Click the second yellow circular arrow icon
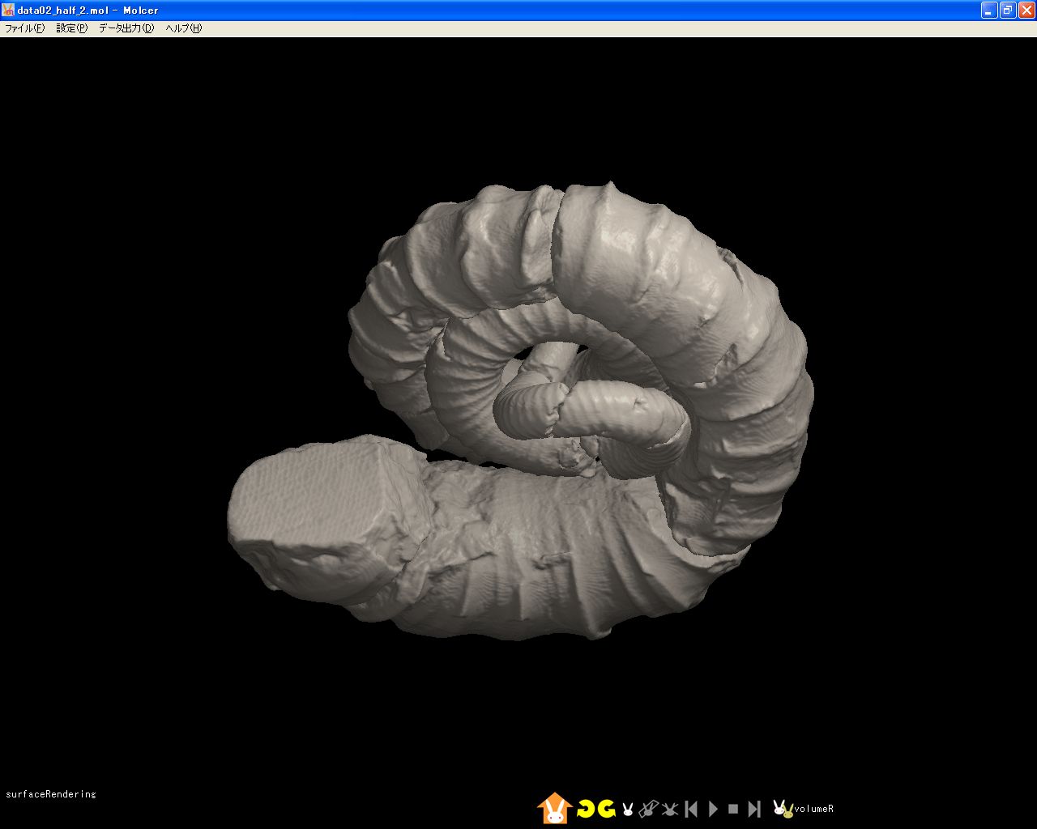 click(x=605, y=808)
